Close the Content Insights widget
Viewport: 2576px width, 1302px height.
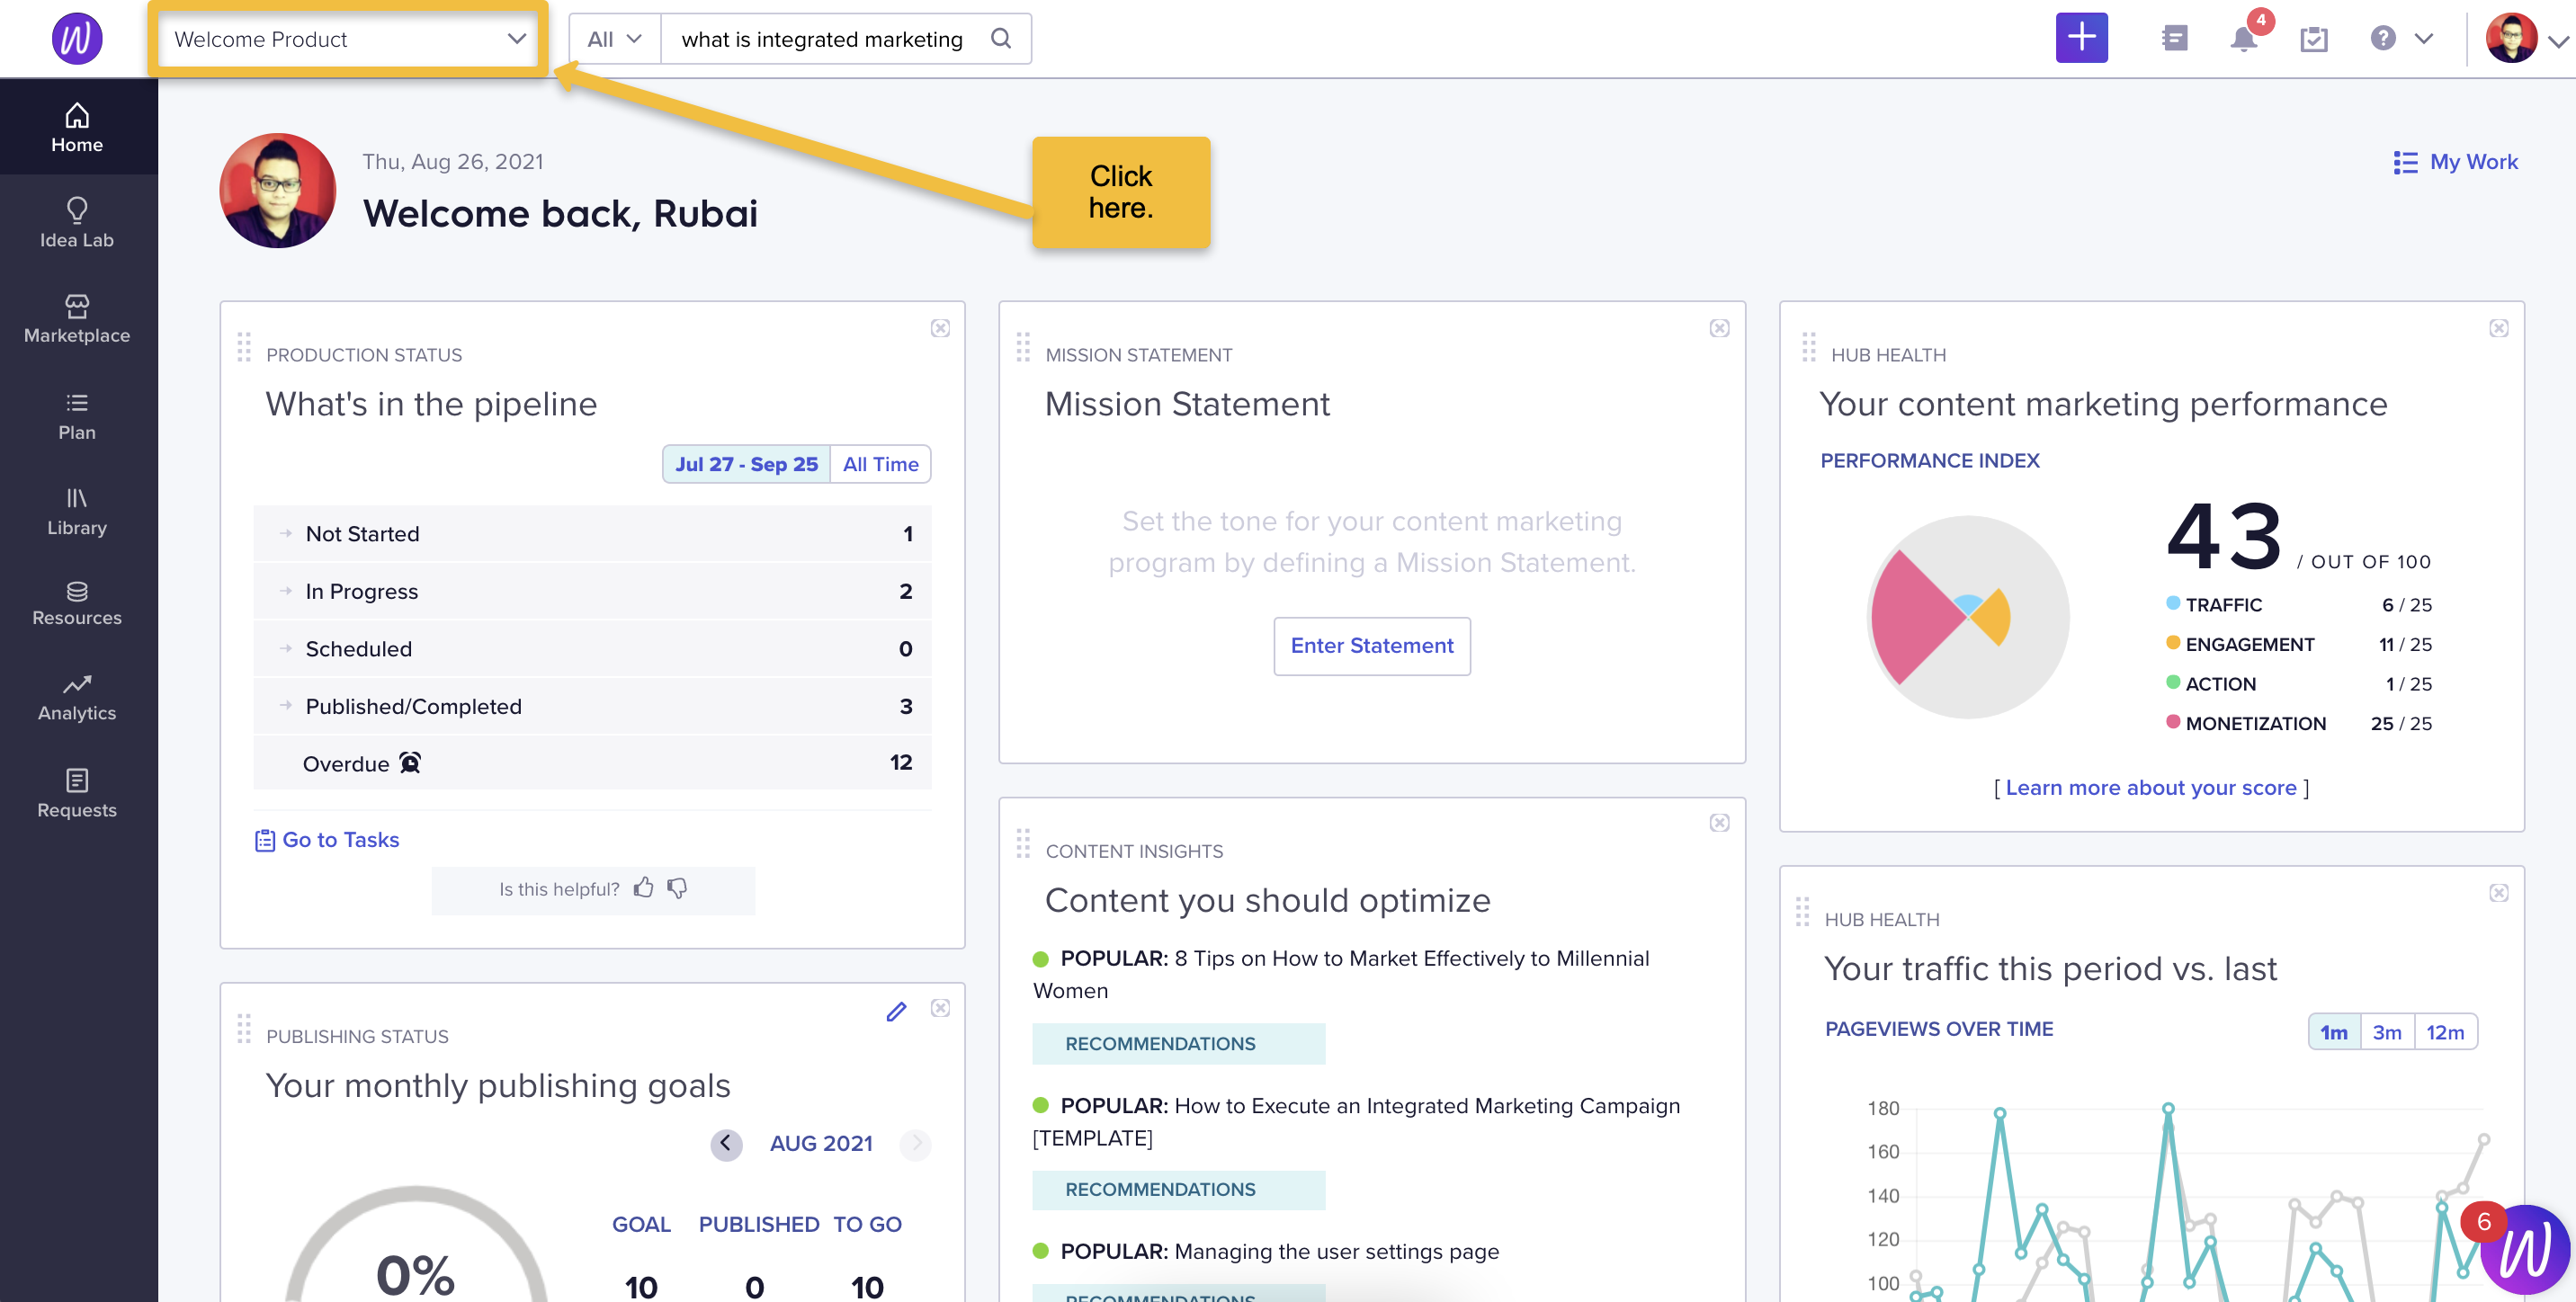click(1719, 822)
